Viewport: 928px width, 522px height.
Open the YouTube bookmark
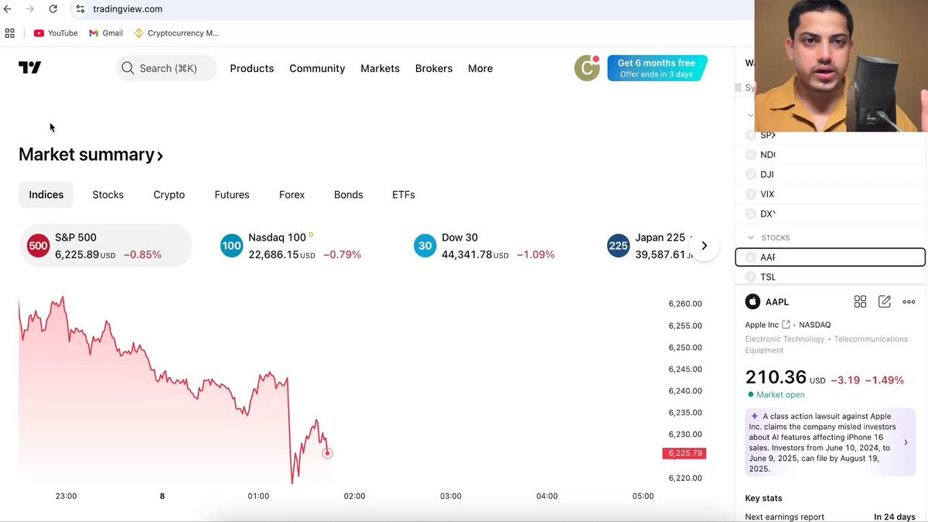pos(56,33)
